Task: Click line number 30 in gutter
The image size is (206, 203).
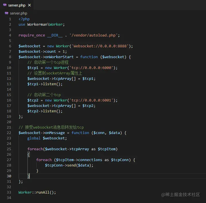Action: (x=9, y=176)
